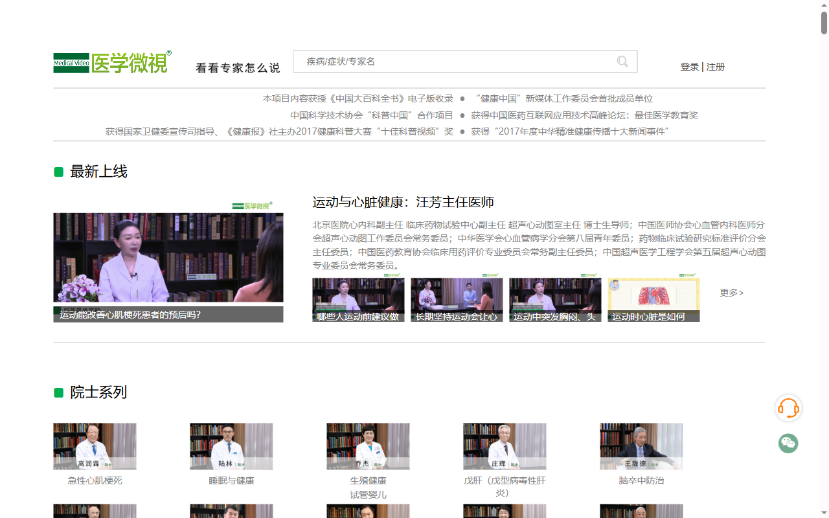Click text 获得中国医药互联网应用技术高峰论坛:最佳医学教育奖
This screenshot has width=829, height=518.
coord(585,115)
